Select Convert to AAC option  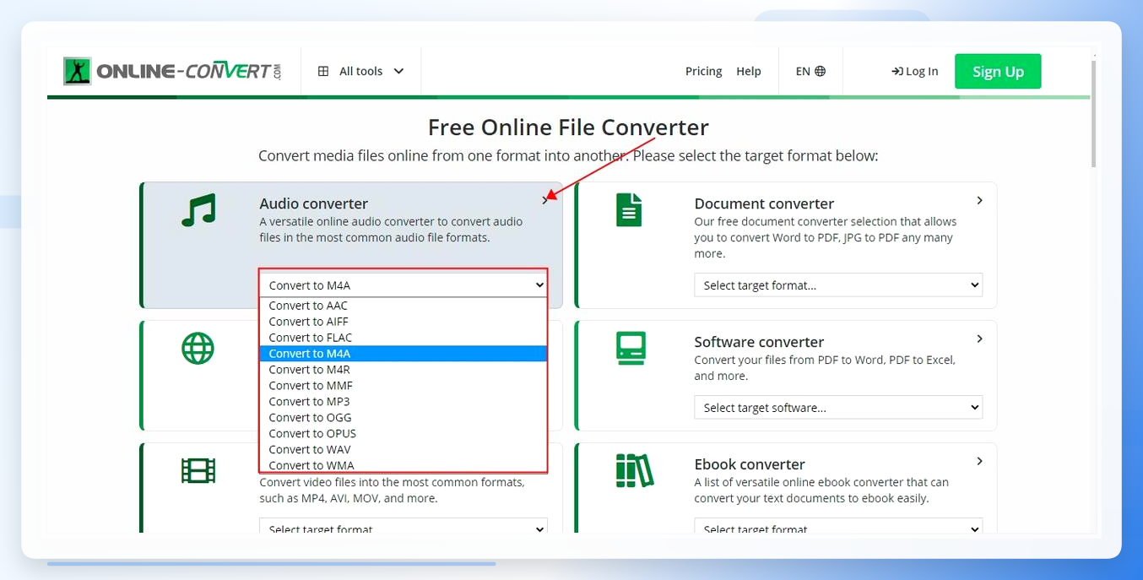(x=404, y=306)
